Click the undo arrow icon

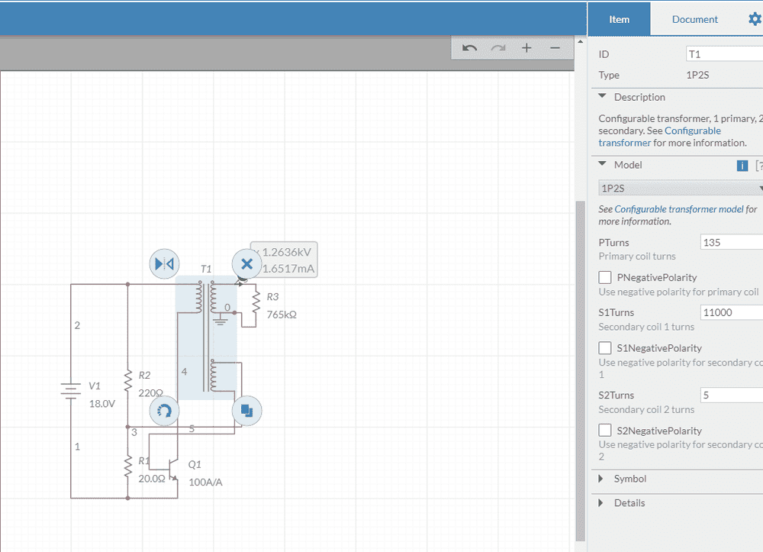(x=470, y=48)
